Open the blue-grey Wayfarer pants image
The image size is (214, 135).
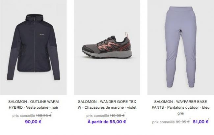[180, 47]
